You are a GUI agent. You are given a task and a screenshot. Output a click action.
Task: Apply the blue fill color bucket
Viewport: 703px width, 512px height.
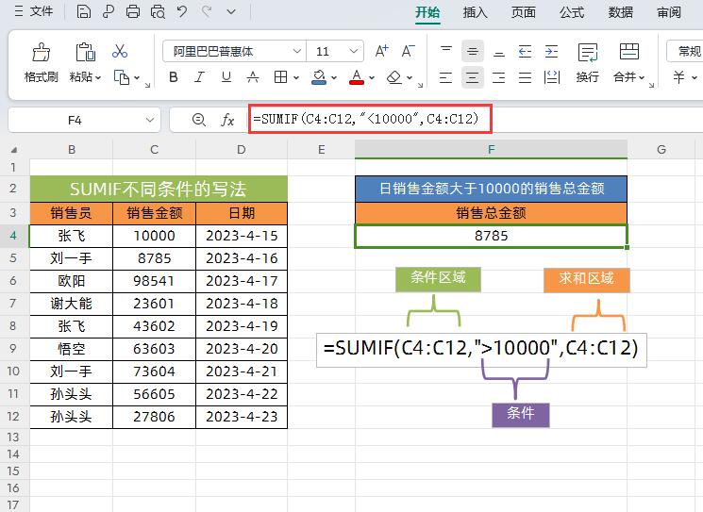tap(319, 77)
